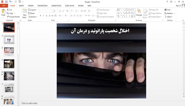Toggle text Shadow formatting
The width and height of the screenshot is (185, 106).
pos(50,16)
